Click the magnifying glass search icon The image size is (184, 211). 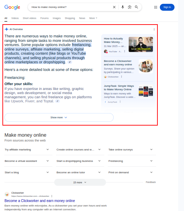[x=136, y=7]
